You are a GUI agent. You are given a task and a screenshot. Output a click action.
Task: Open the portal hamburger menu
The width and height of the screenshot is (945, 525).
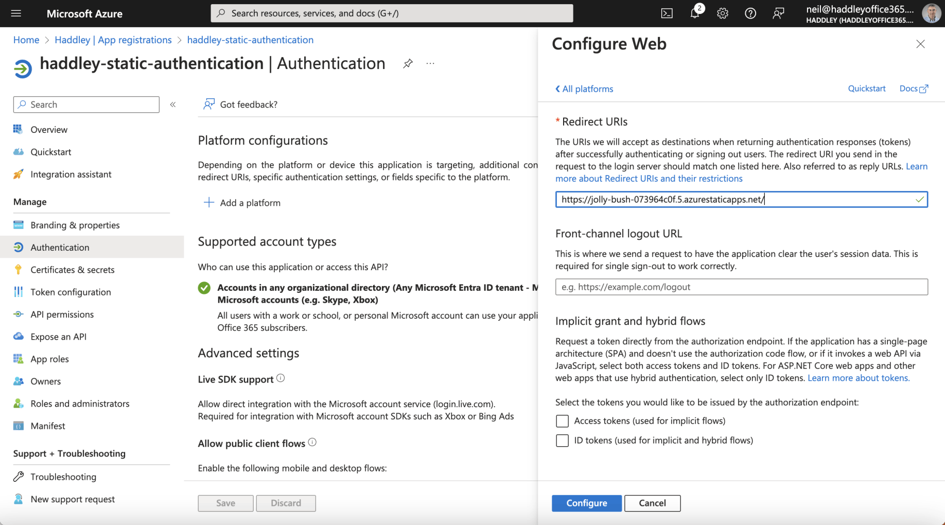(16, 13)
